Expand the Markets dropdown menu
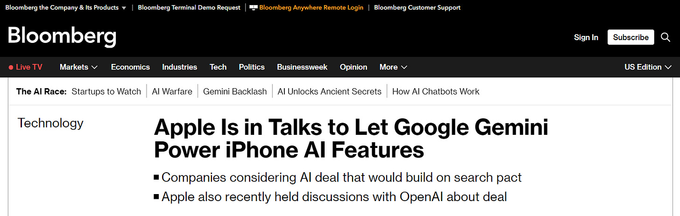This screenshot has width=680, height=216. tap(78, 67)
